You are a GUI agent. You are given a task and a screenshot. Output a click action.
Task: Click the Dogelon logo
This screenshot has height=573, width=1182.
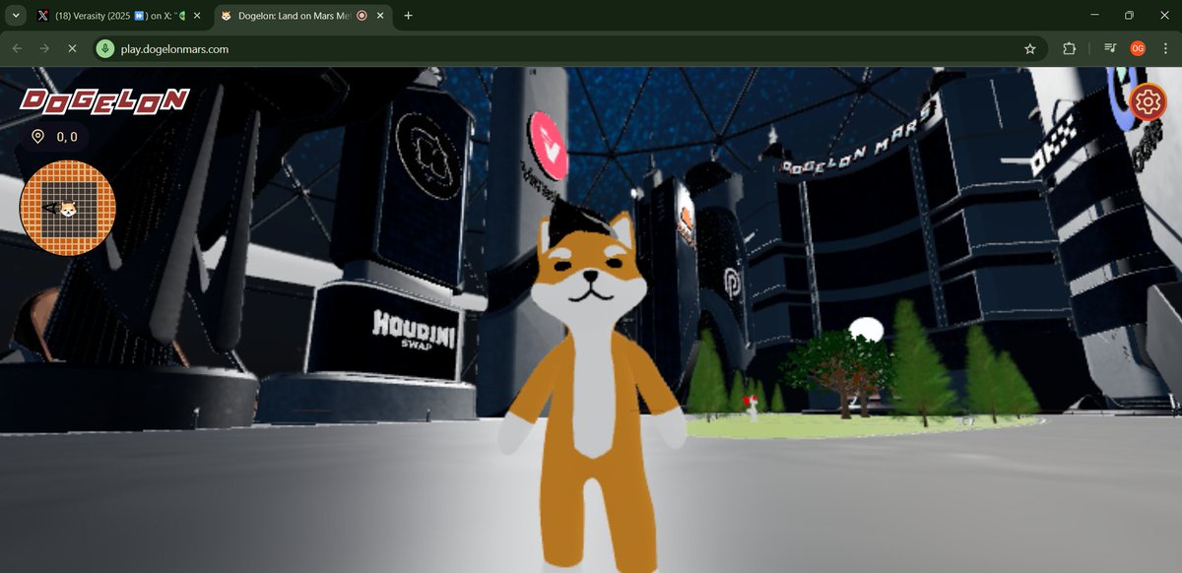tap(104, 100)
